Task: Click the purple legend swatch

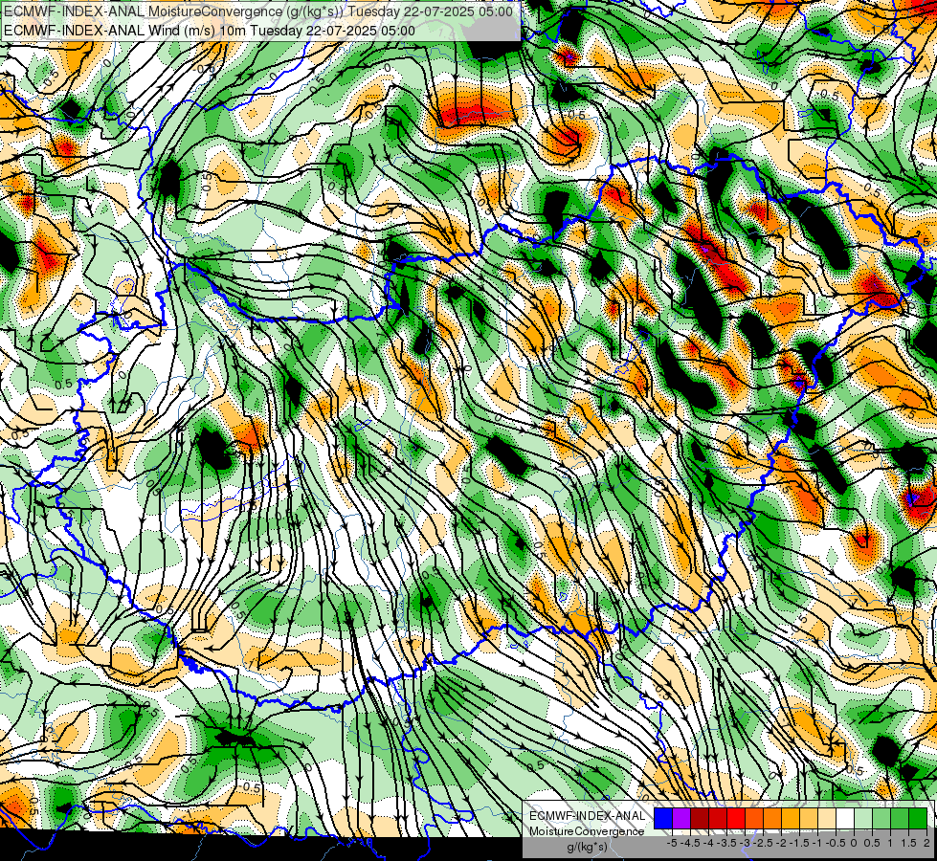Action: click(681, 818)
